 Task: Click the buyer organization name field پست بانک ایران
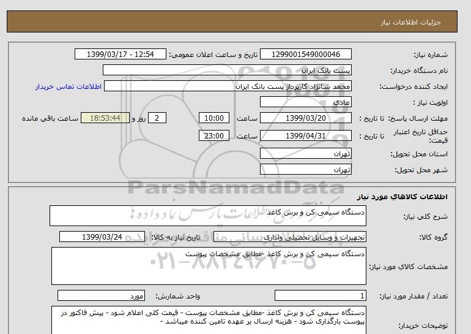227,70
